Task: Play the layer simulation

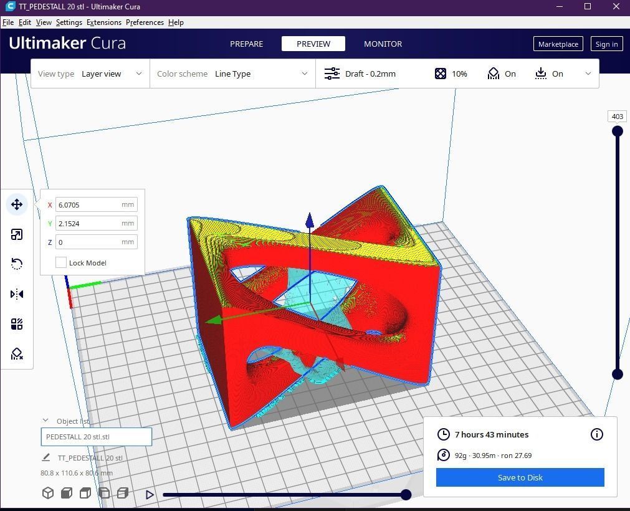Action: (x=150, y=495)
